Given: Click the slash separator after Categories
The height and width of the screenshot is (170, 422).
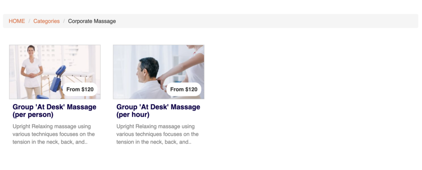Looking at the screenshot, I should click(x=64, y=21).
